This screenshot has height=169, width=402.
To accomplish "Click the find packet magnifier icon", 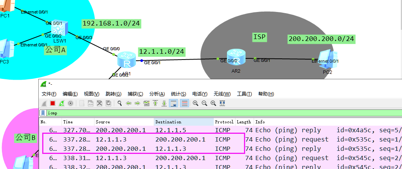I will coord(120,103).
